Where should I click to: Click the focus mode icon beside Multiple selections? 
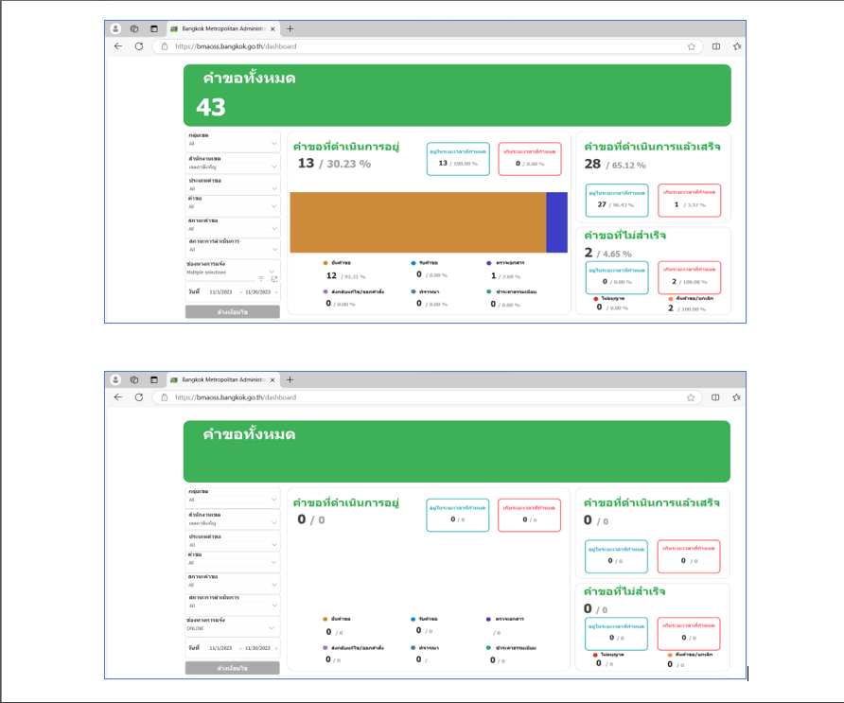coord(273,279)
